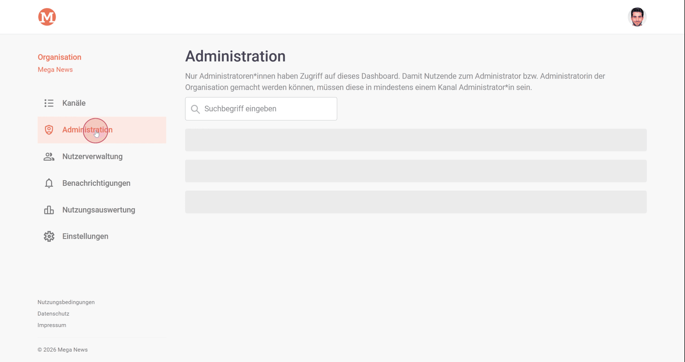
Task: Click the Nutzerverwaltung people icon
Action: point(49,157)
